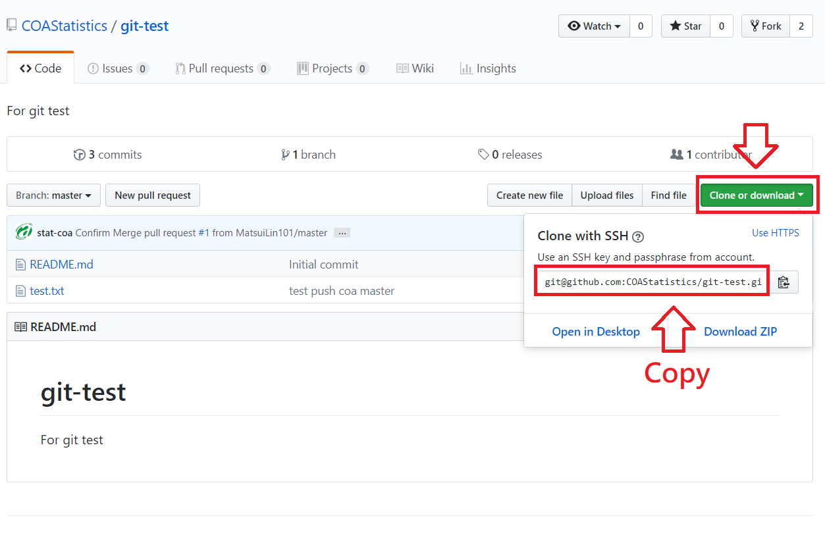Open the stat-coa author link
825x543 pixels.
click(55, 233)
